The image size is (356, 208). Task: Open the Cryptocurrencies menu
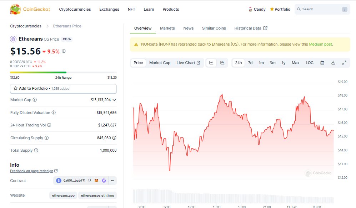75,9
